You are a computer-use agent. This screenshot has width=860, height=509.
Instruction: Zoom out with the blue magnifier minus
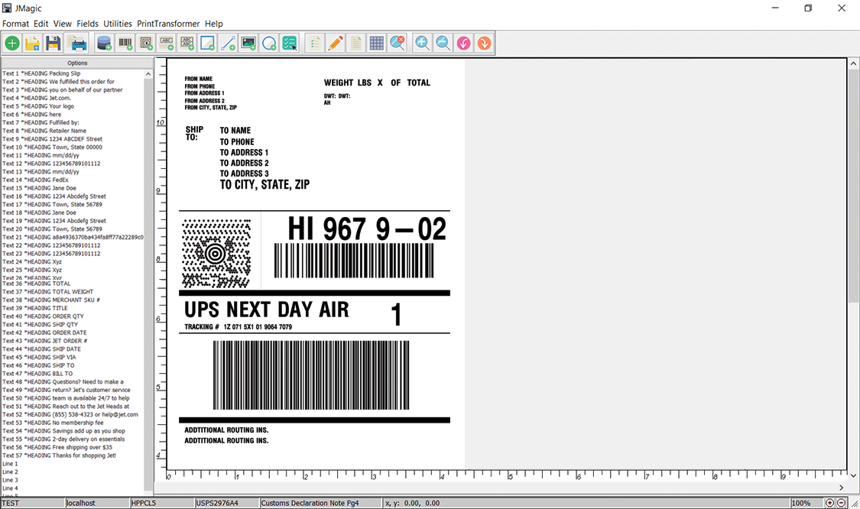443,43
